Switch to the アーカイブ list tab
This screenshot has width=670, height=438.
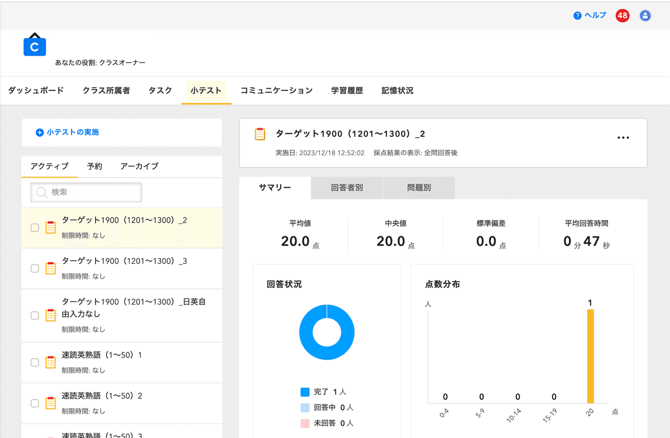click(x=140, y=166)
